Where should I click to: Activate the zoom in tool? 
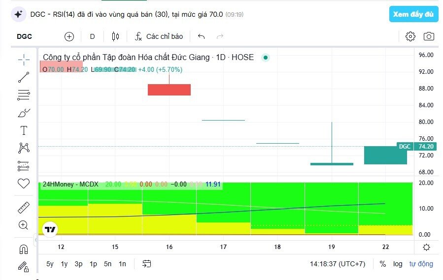click(23, 225)
